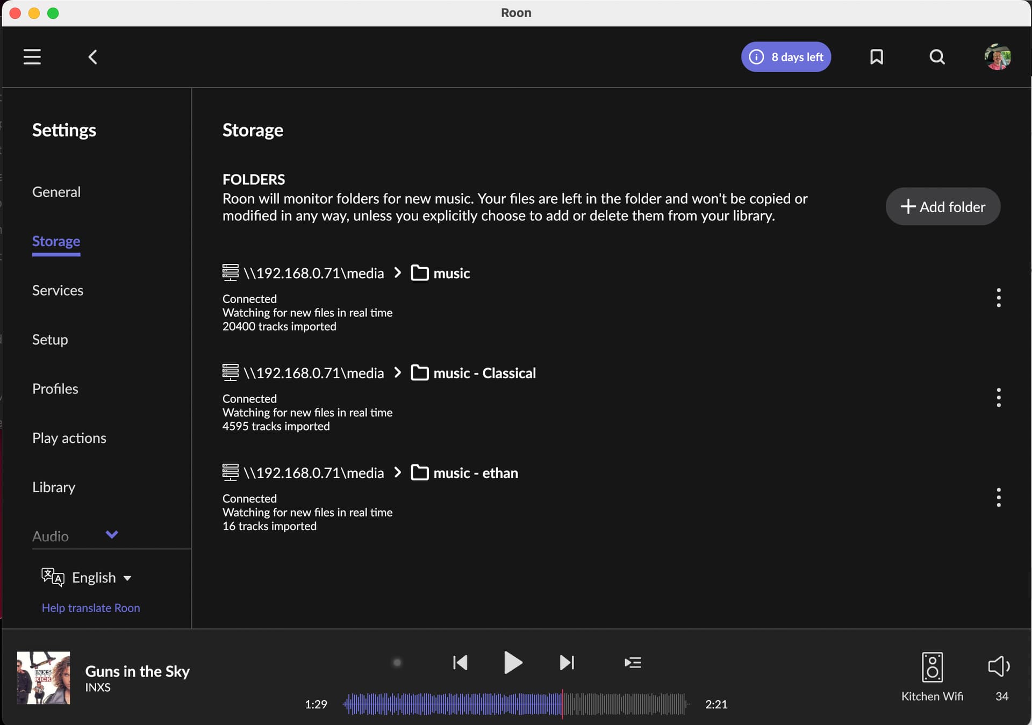Screen dimensions: 1032x725
Task: Open options menu for music - Classical folder
Action: (x=999, y=398)
